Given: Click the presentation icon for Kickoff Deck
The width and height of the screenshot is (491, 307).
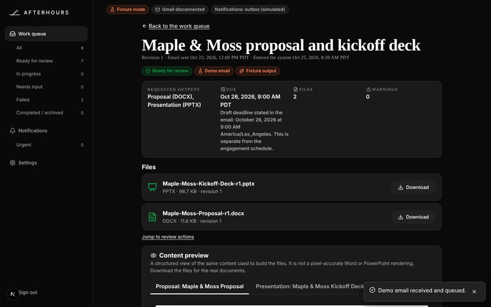Looking at the screenshot, I should coord(152,187).
